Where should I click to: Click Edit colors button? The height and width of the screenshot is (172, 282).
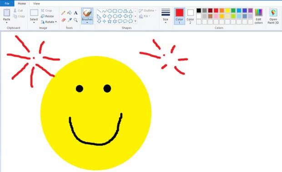click(259, 16)
